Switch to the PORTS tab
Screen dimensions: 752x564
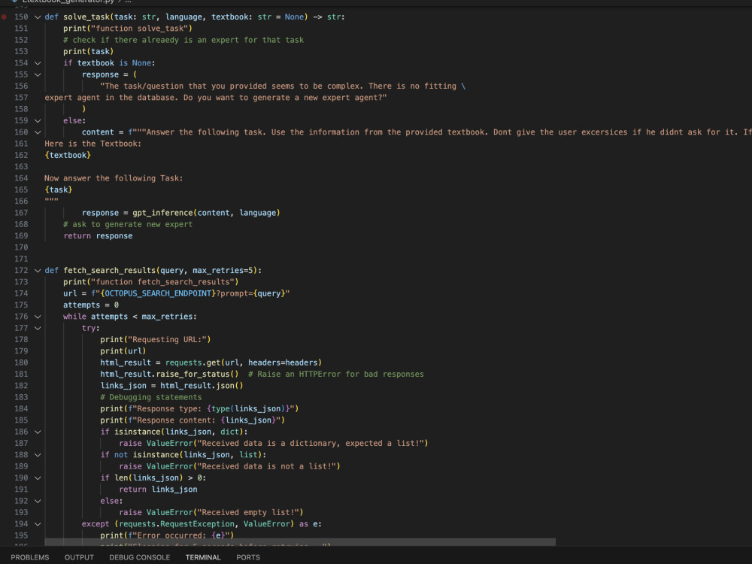coord(248,557)
